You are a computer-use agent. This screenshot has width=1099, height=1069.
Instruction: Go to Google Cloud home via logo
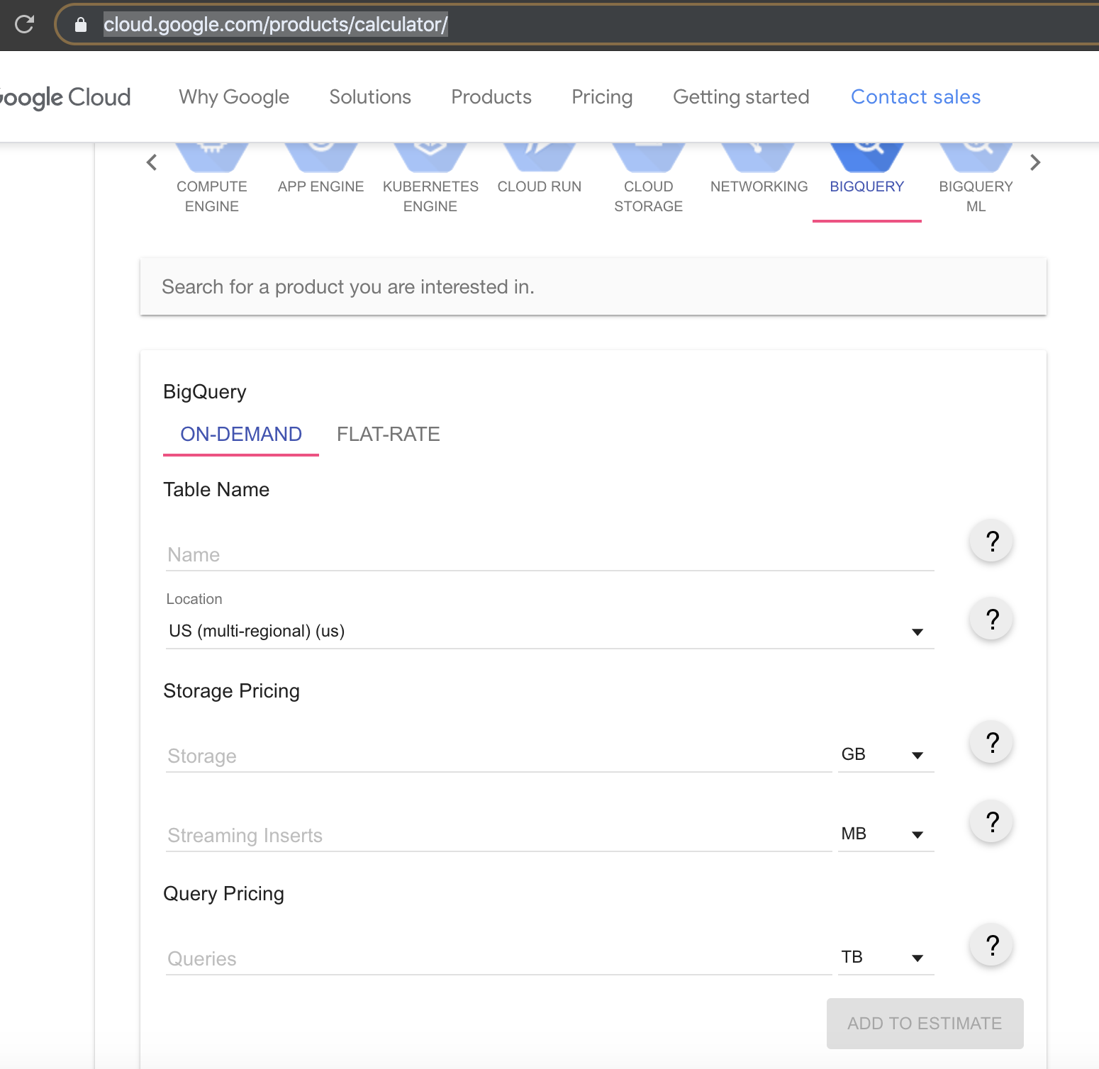pos(65,97)
